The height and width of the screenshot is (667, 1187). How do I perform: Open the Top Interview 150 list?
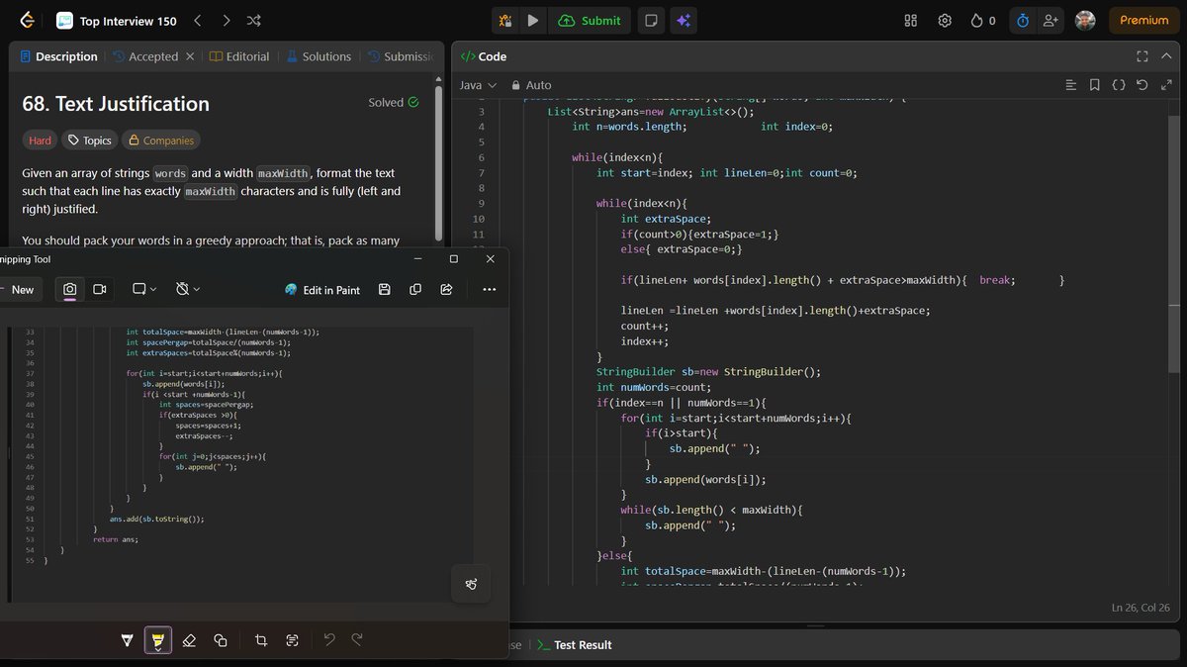(116, 21)
